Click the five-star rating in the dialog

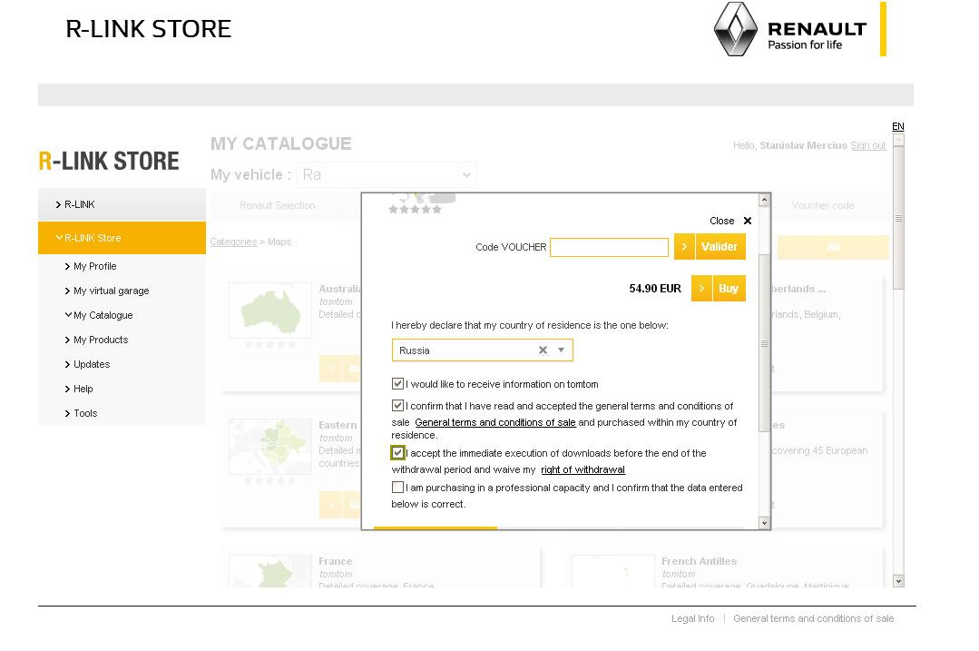pyautogui.click(x=415, y=210)
